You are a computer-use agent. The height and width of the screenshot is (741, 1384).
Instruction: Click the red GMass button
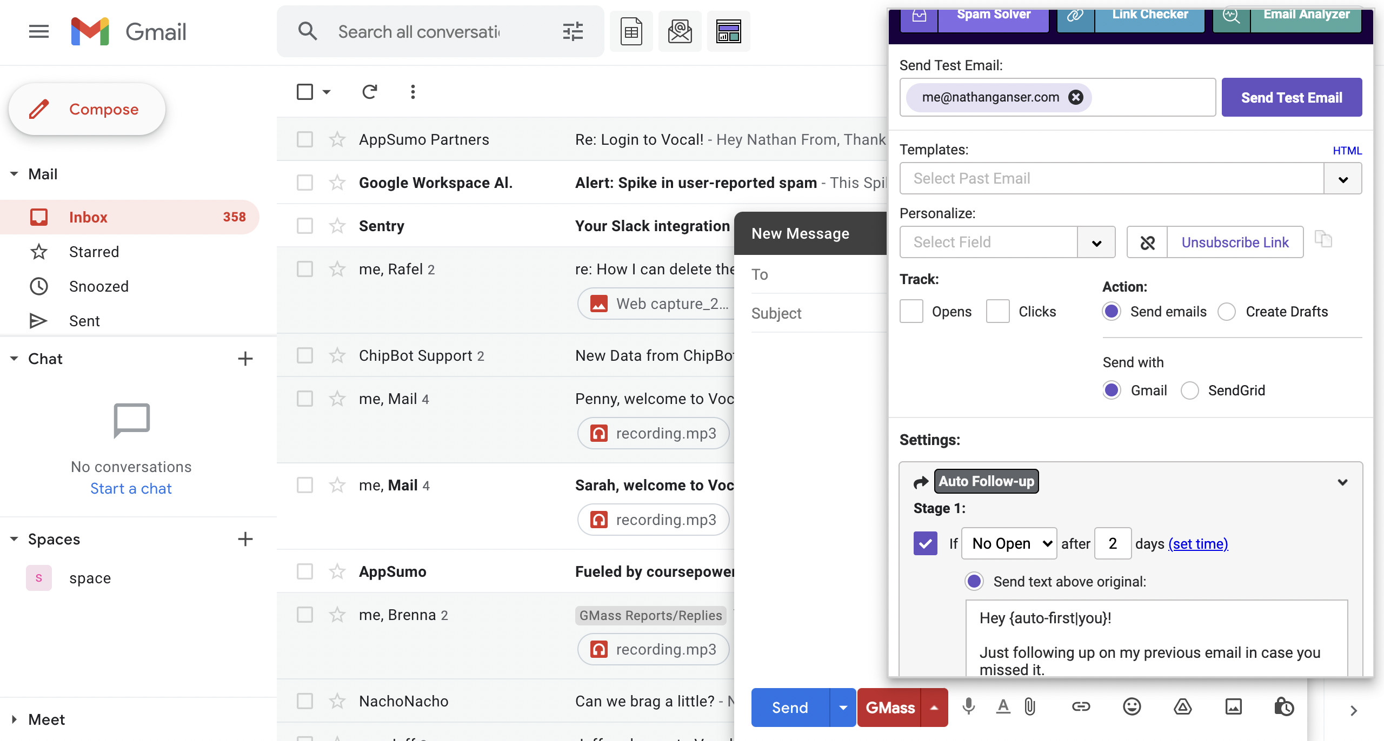(890, 708)
